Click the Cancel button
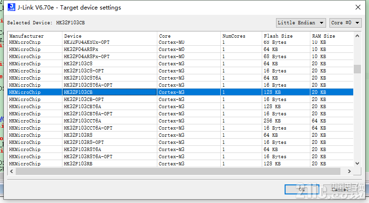Screen dimensions: 369x203 coord(339,189)
